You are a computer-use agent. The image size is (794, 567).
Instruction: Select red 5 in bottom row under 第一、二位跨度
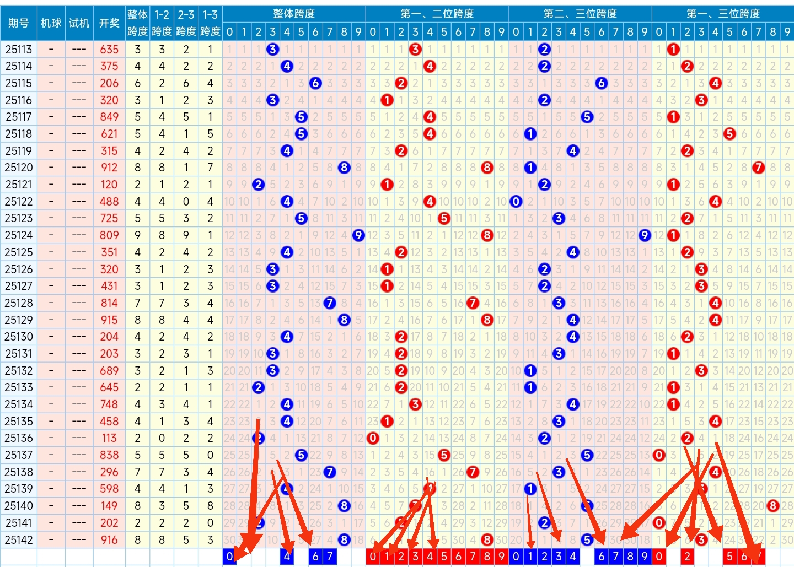[444, 557]
